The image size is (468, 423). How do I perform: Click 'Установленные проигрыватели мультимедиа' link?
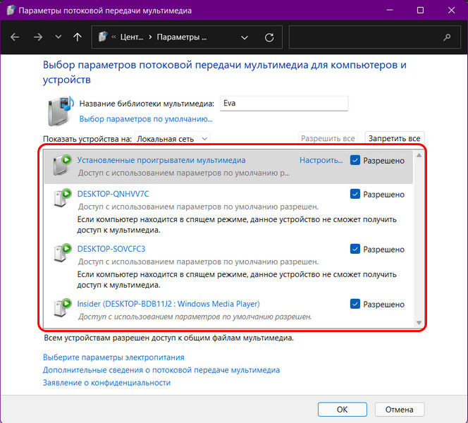161,160
